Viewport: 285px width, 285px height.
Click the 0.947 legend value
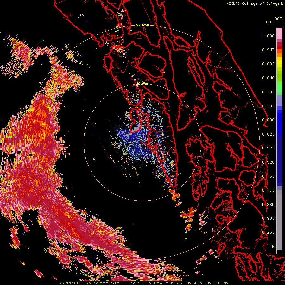268,50
